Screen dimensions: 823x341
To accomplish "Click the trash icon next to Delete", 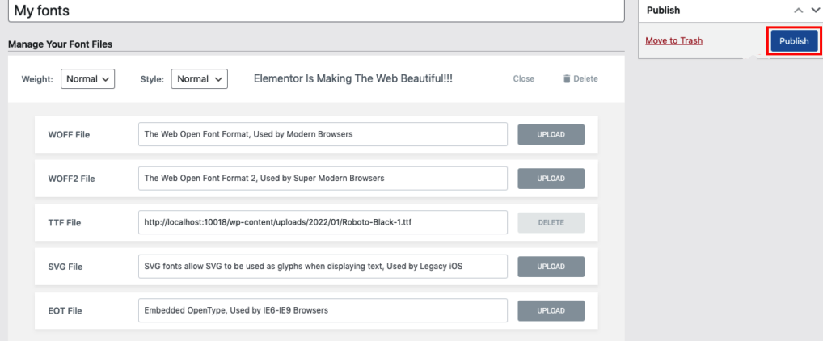I will pyautogui.click(x=566, y=79).
